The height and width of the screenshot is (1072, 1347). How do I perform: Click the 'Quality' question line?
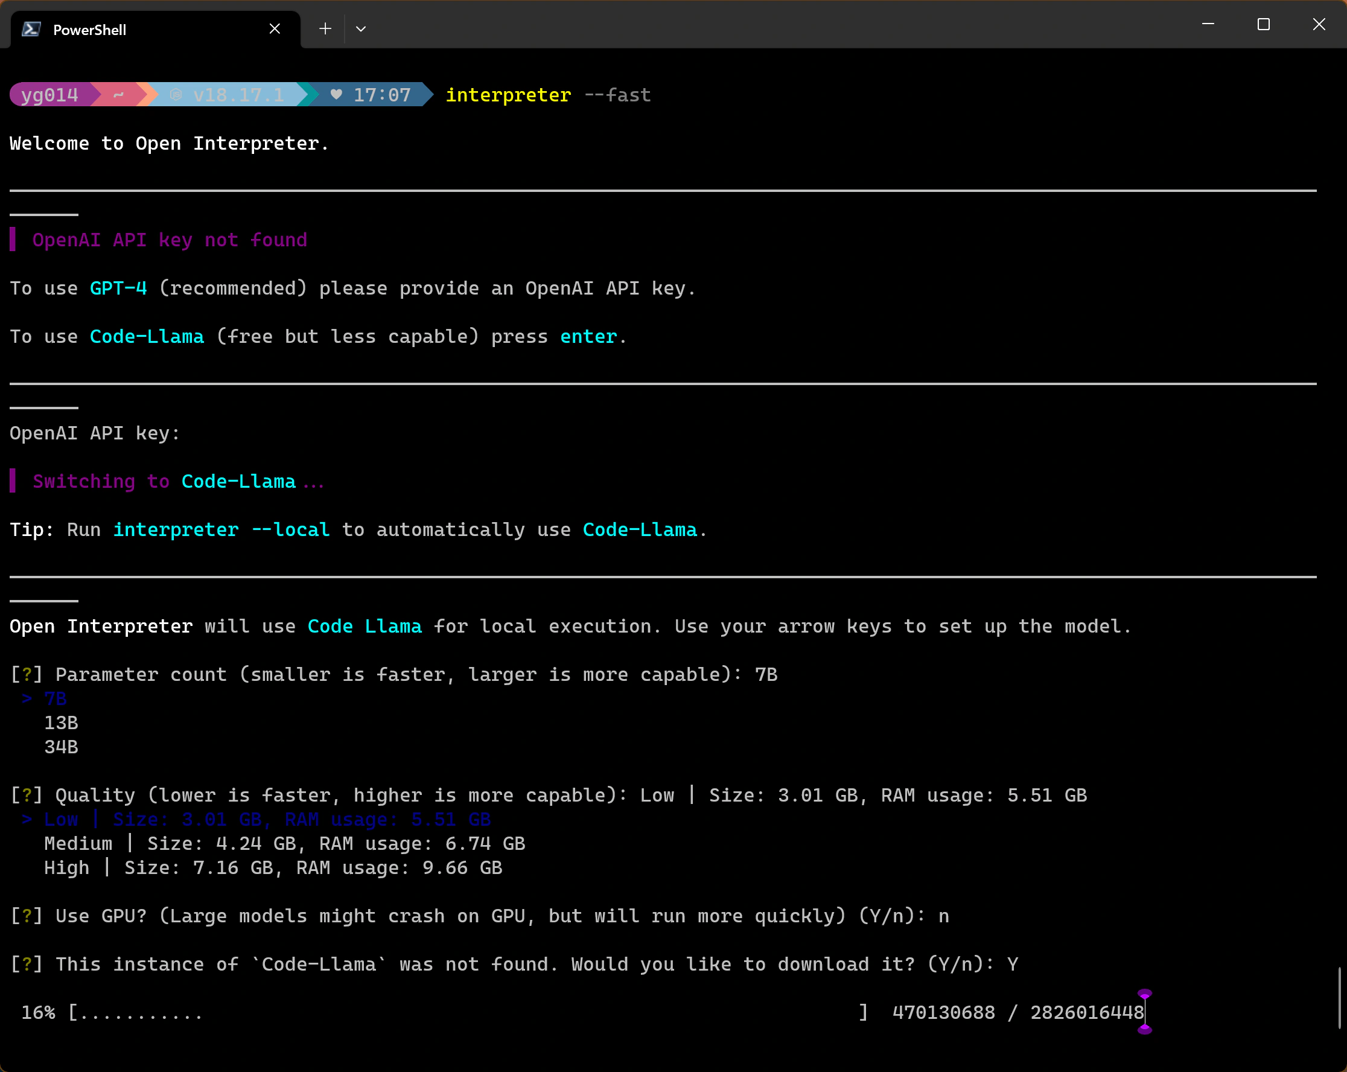(549, 796)
